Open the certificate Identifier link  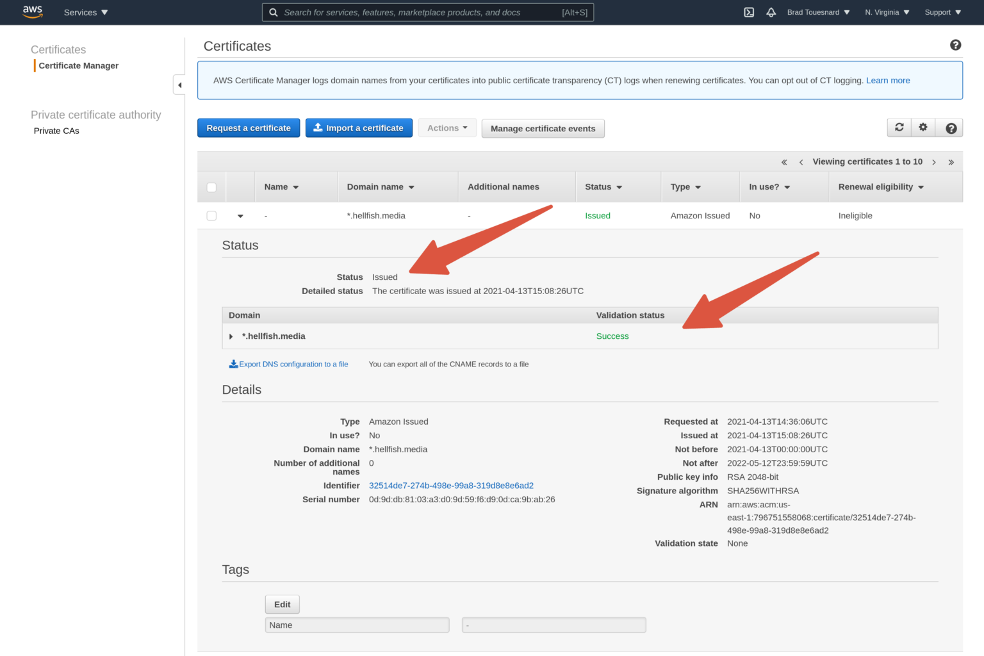(x=451, y=485)
